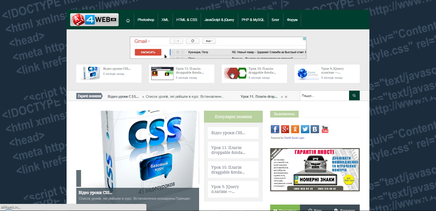The width and height of the screenshot is (436, 211).
Task: Log in with the Twitter icon
Action: coord(305,129)
